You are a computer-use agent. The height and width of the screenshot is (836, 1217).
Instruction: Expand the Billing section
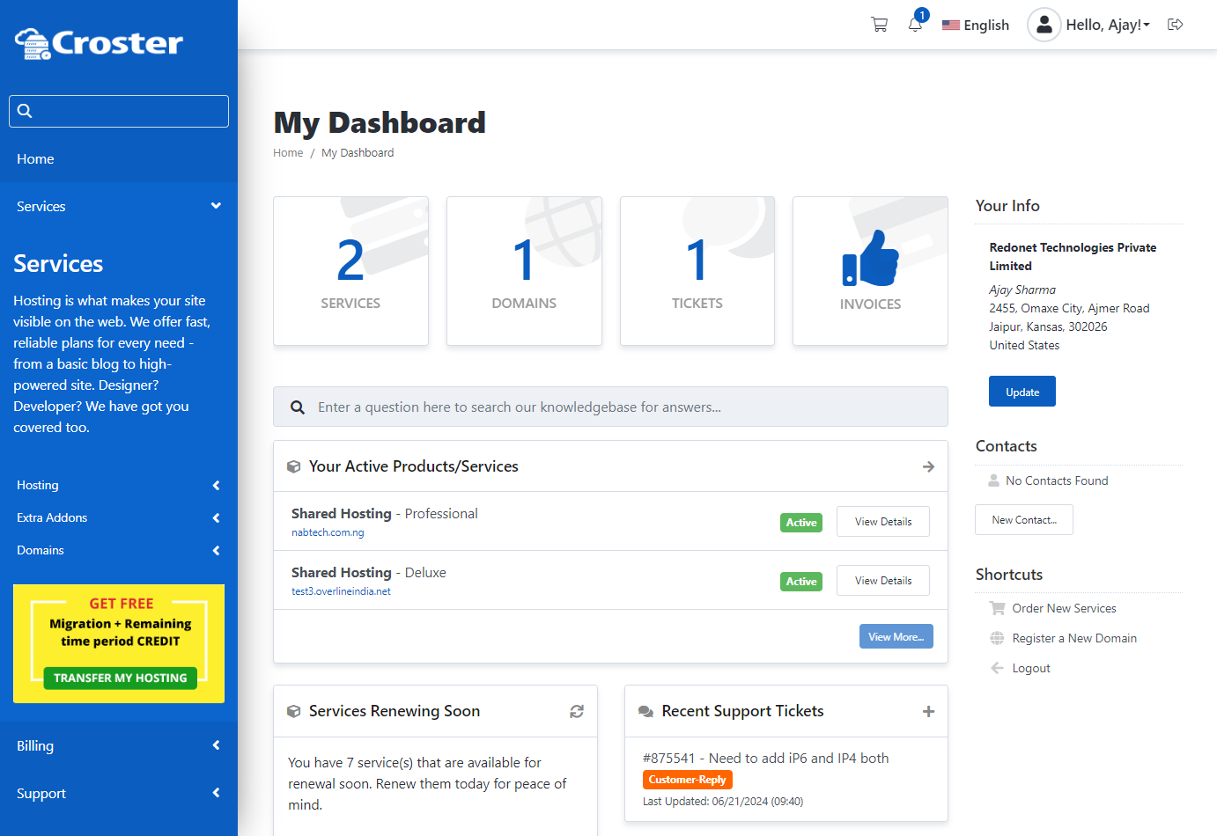[119, 745]
